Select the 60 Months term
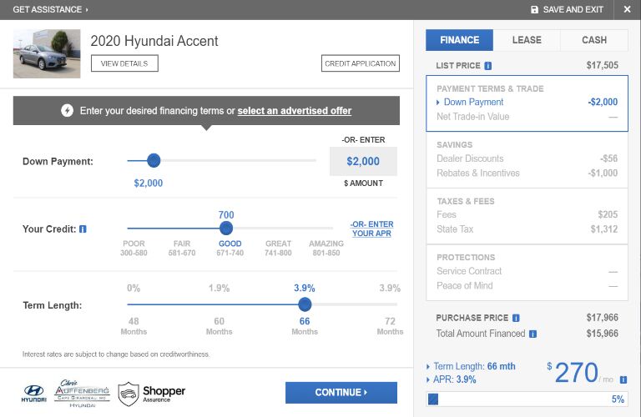Image resolution: width=641 pixels, height=417 pixels. click(x=220, y=326)
